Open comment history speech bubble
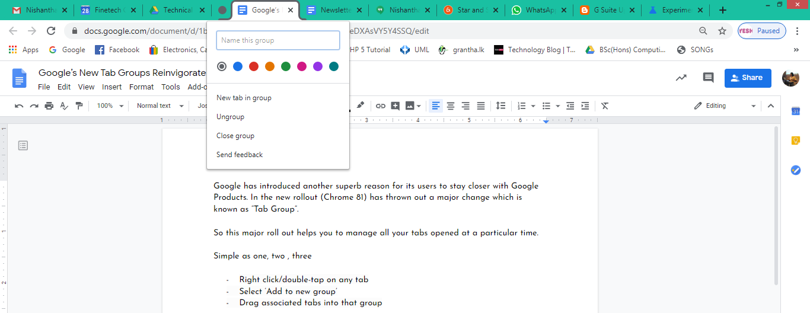Screen dimensions: 810x313 click(708, 78)
